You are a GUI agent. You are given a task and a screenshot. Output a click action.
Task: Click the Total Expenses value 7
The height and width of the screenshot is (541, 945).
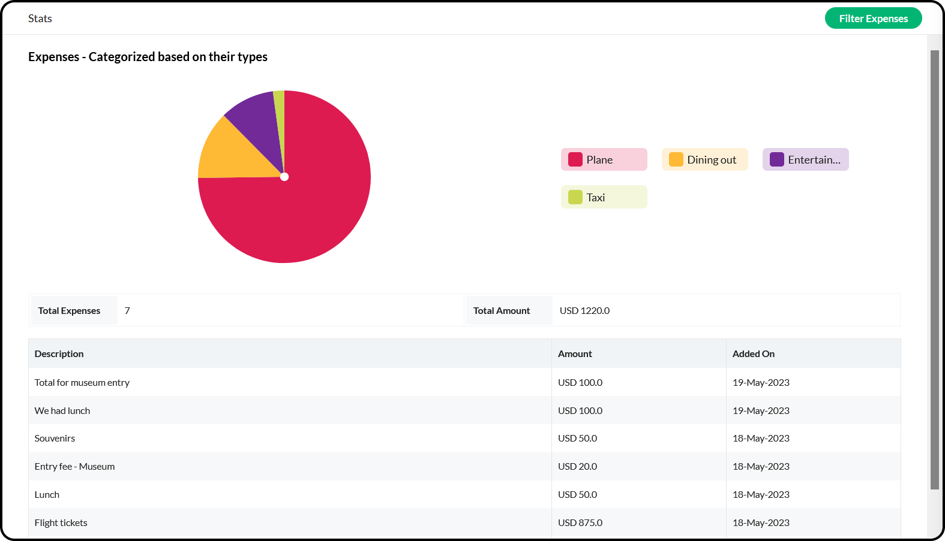click(x=127, y=310)
